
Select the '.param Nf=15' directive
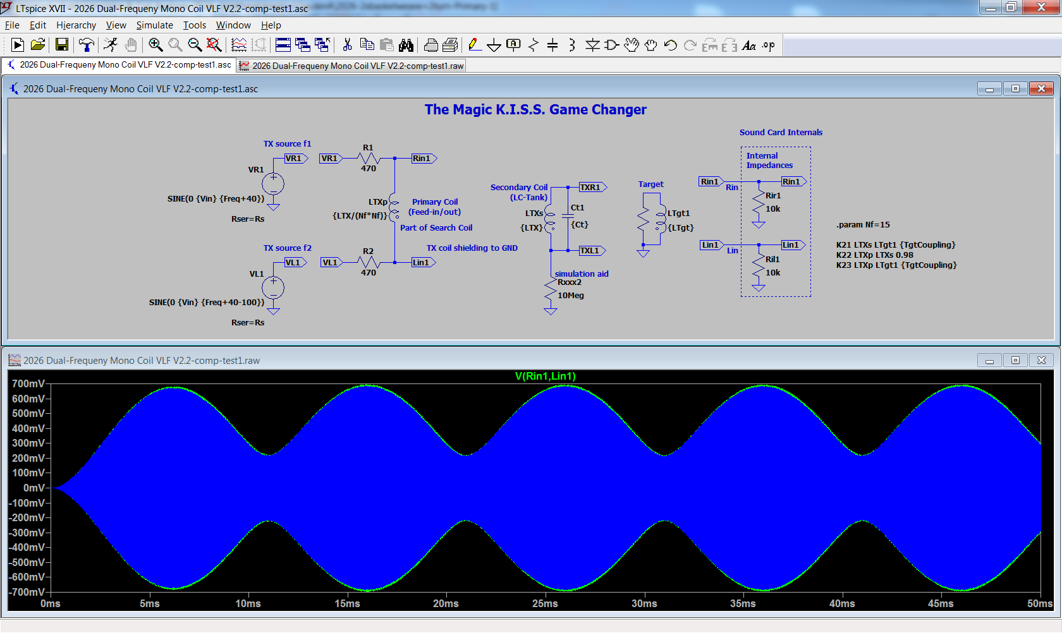[x=863, y=224]
